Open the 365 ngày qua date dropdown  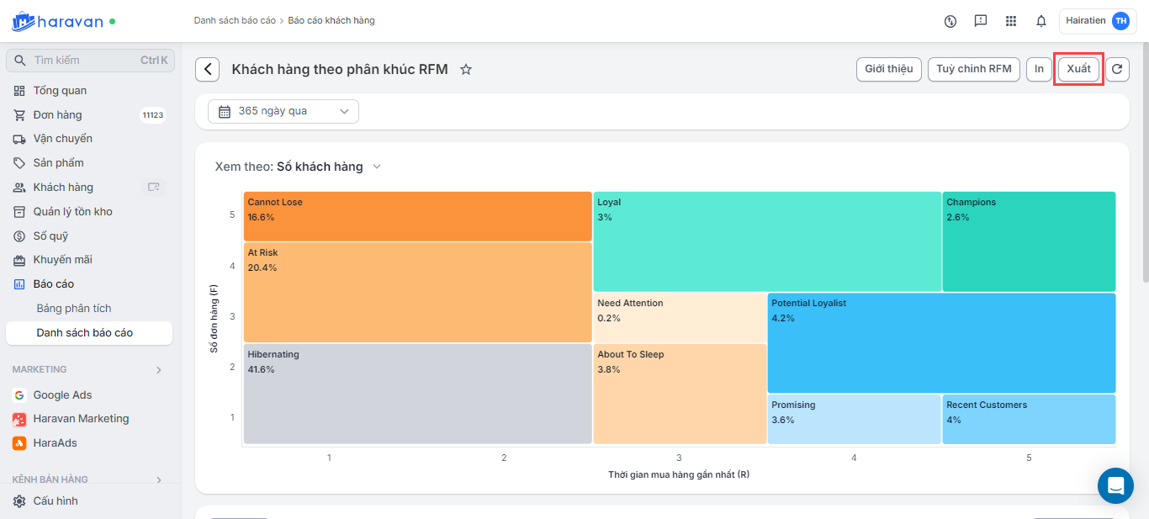pos(283,111)
